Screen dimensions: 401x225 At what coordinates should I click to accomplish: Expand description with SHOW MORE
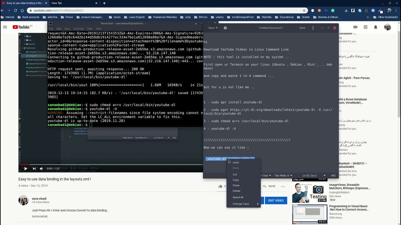40,217
